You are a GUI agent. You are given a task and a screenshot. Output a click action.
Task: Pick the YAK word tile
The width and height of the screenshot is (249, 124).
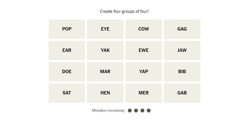(x=105, y=50)
